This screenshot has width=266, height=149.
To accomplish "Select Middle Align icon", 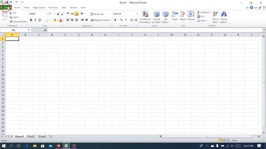I will tap(72, 14).
